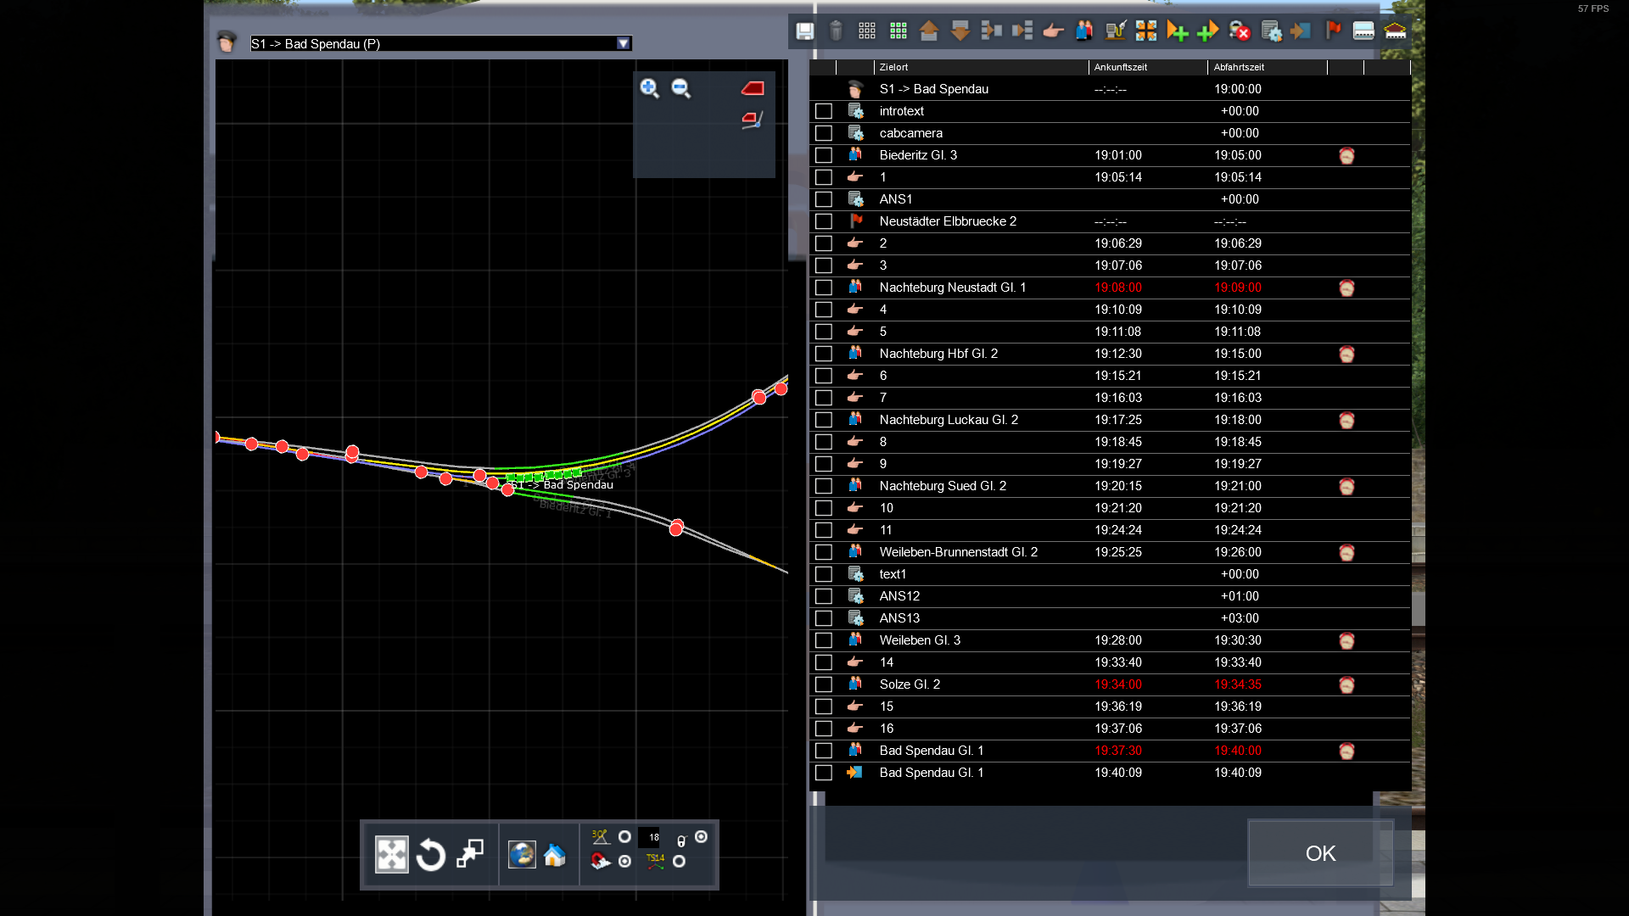Zoom in on the 2D map
This screenshot has height=916, width=1629.
pos(650,88)
